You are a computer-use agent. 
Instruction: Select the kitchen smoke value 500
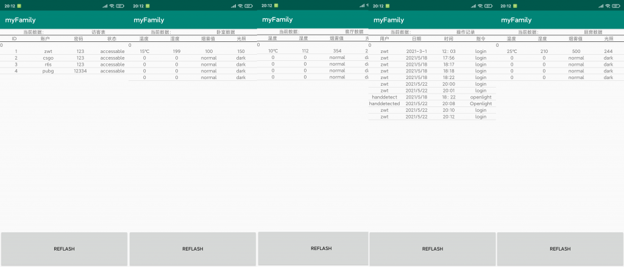576,52
